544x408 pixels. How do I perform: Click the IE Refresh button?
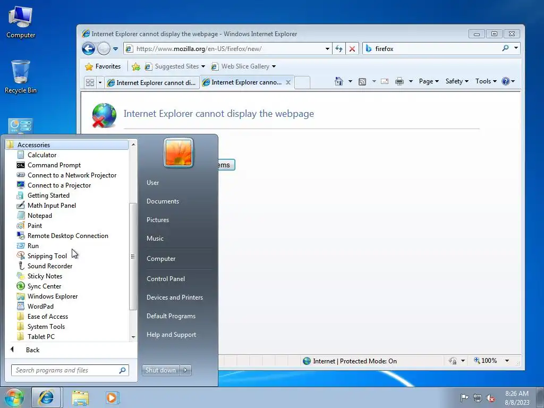tap(338, 48)
